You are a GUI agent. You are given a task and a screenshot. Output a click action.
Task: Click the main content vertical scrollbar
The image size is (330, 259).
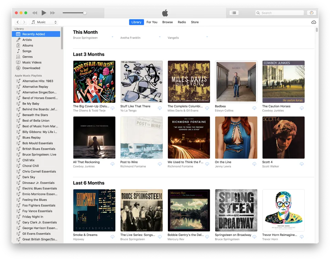coord(317,30)
